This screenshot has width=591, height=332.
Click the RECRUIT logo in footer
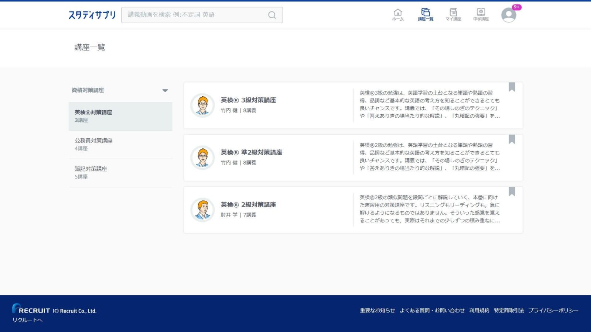coord(31,309)
